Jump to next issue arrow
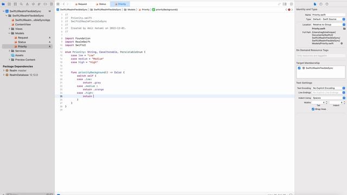 (292, 10)
